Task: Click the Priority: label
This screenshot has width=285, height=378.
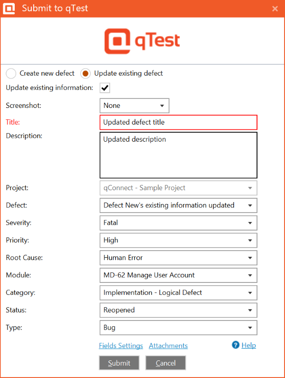Action: coord(18,240)
